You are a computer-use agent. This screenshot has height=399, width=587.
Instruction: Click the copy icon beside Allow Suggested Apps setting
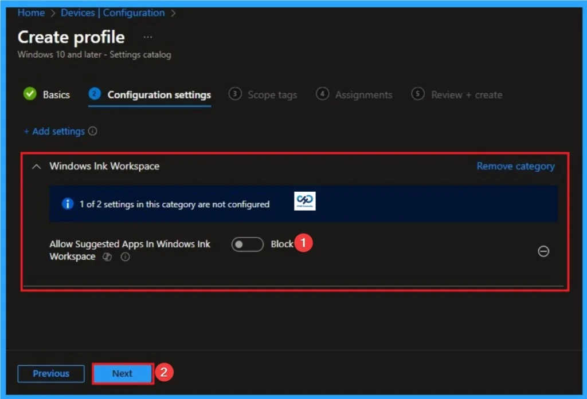pos(107,258)
